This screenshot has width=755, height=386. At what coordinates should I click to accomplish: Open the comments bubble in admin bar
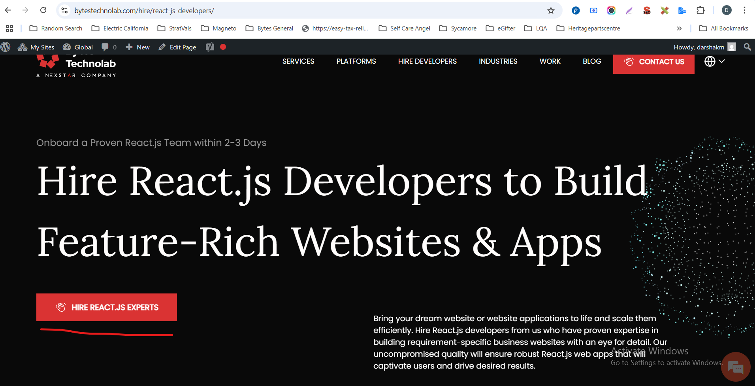coord(109,47)
